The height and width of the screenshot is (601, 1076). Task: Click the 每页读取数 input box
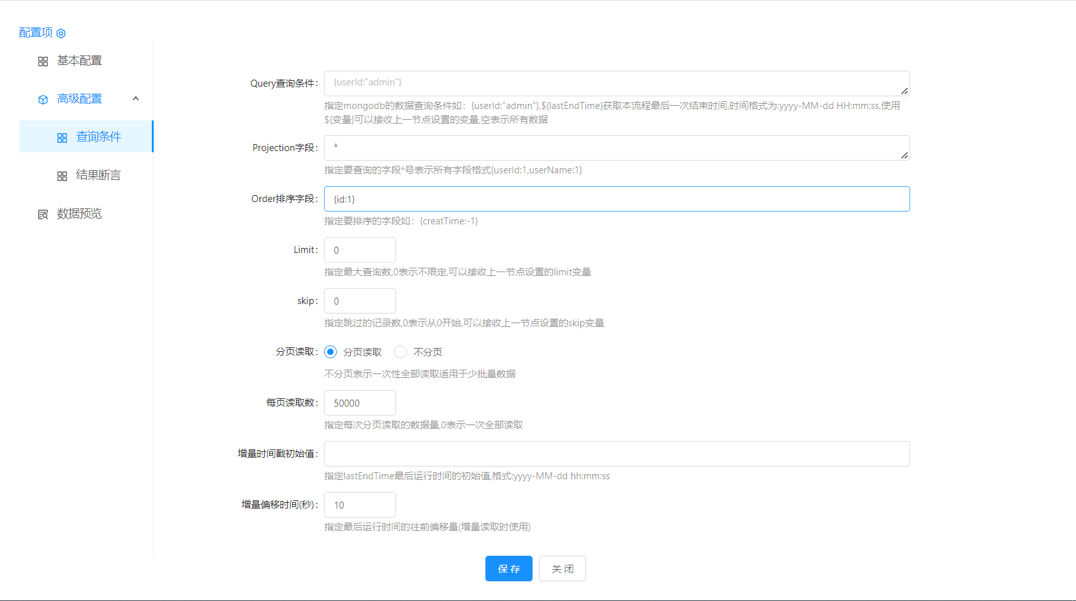(360, 403)
